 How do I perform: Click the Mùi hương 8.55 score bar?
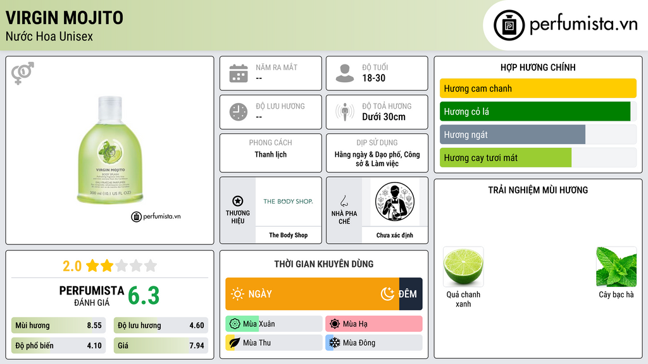[x=58, y=325]
